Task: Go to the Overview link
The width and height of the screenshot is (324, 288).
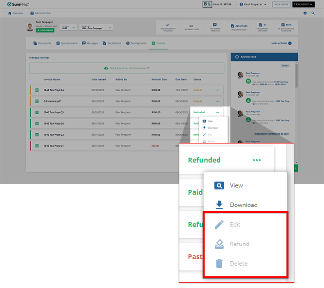Action: point(15,13)
